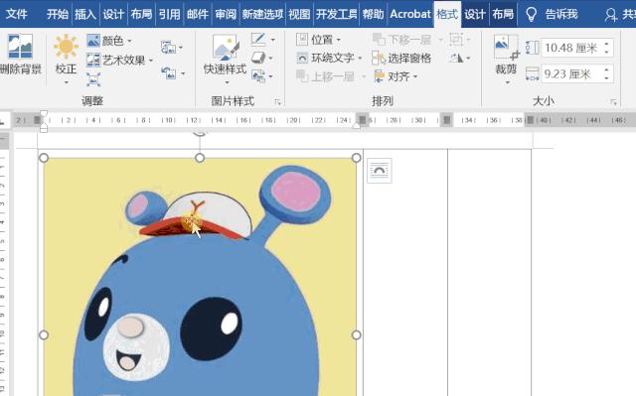Click the first line indent ruler marker
Screen dimensions: 636x396
coord(44,114)
